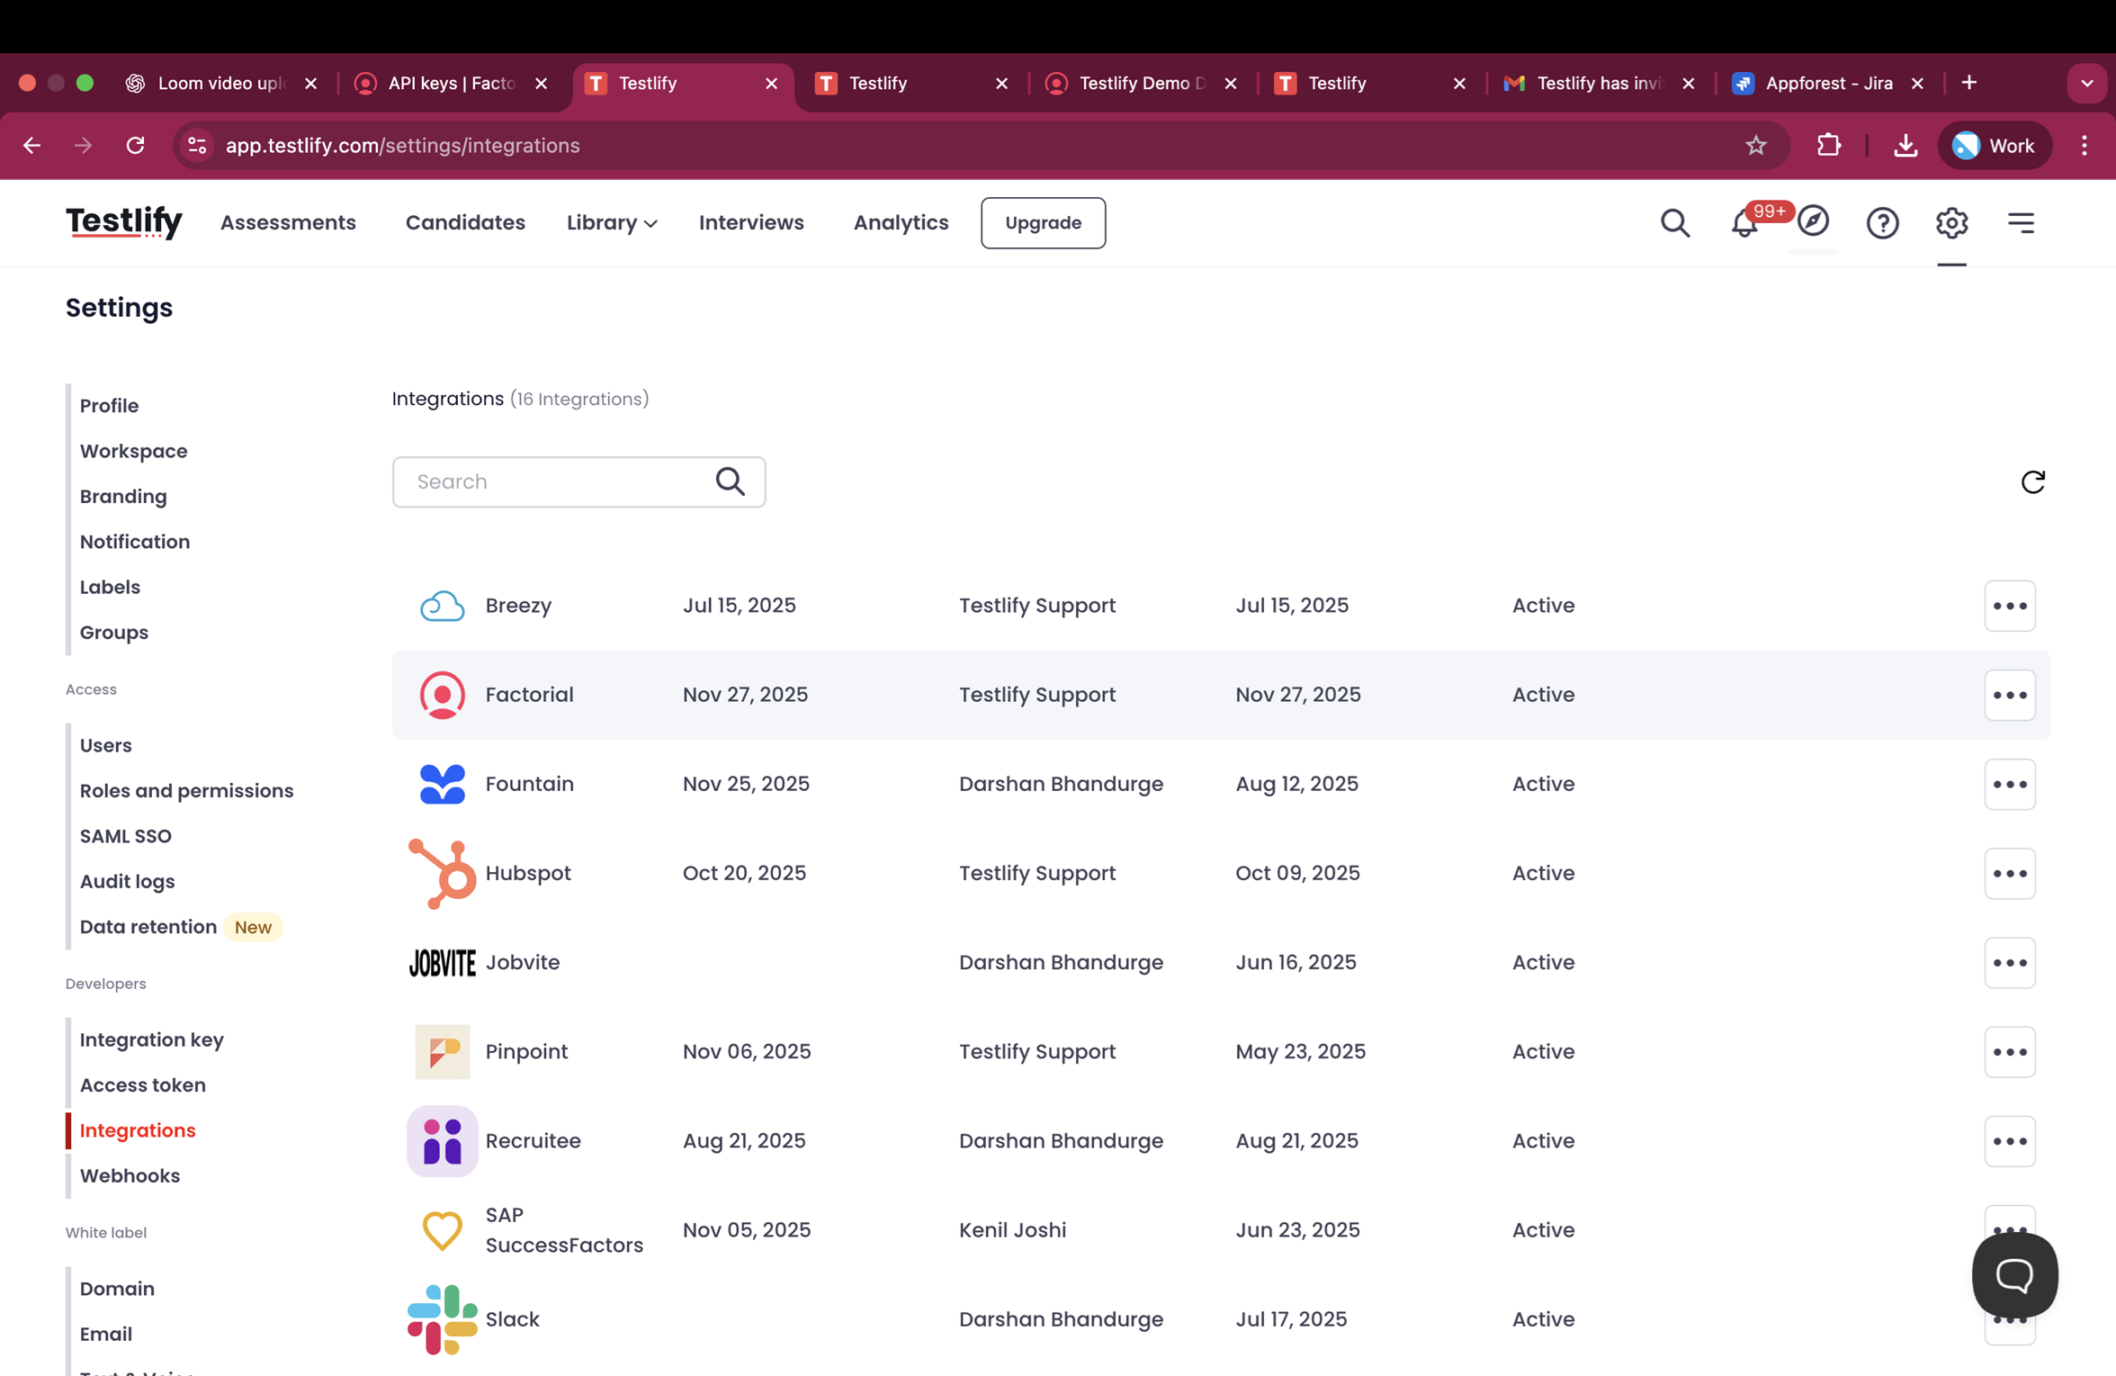Click the compass explore icon
Screen dimensions: 2116x1376
(1813, 221)
